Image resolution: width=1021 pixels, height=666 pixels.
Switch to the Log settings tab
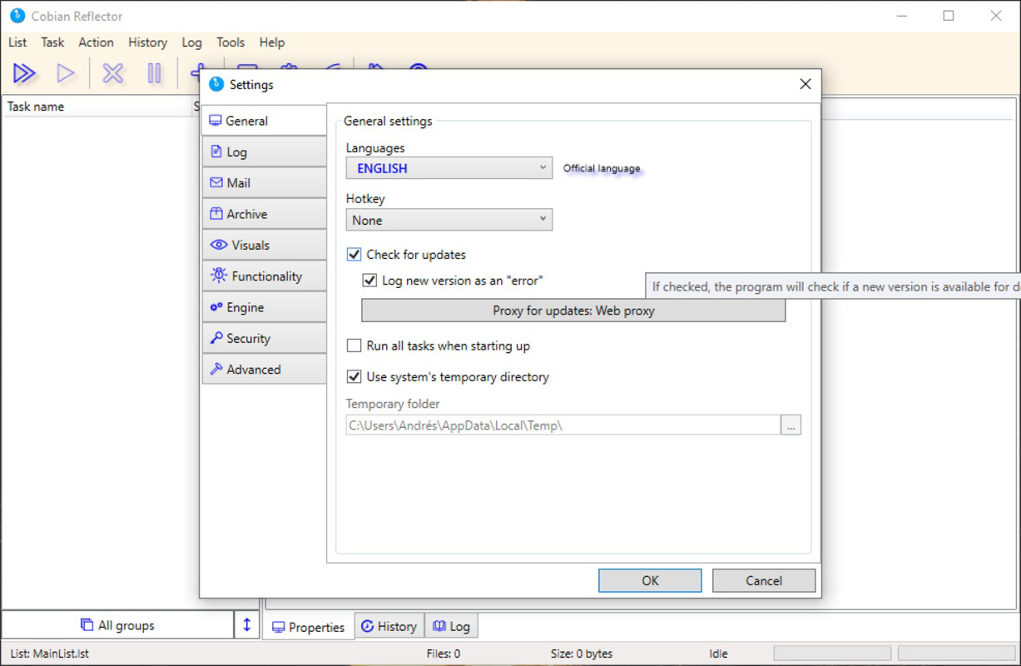pos(265,152)
